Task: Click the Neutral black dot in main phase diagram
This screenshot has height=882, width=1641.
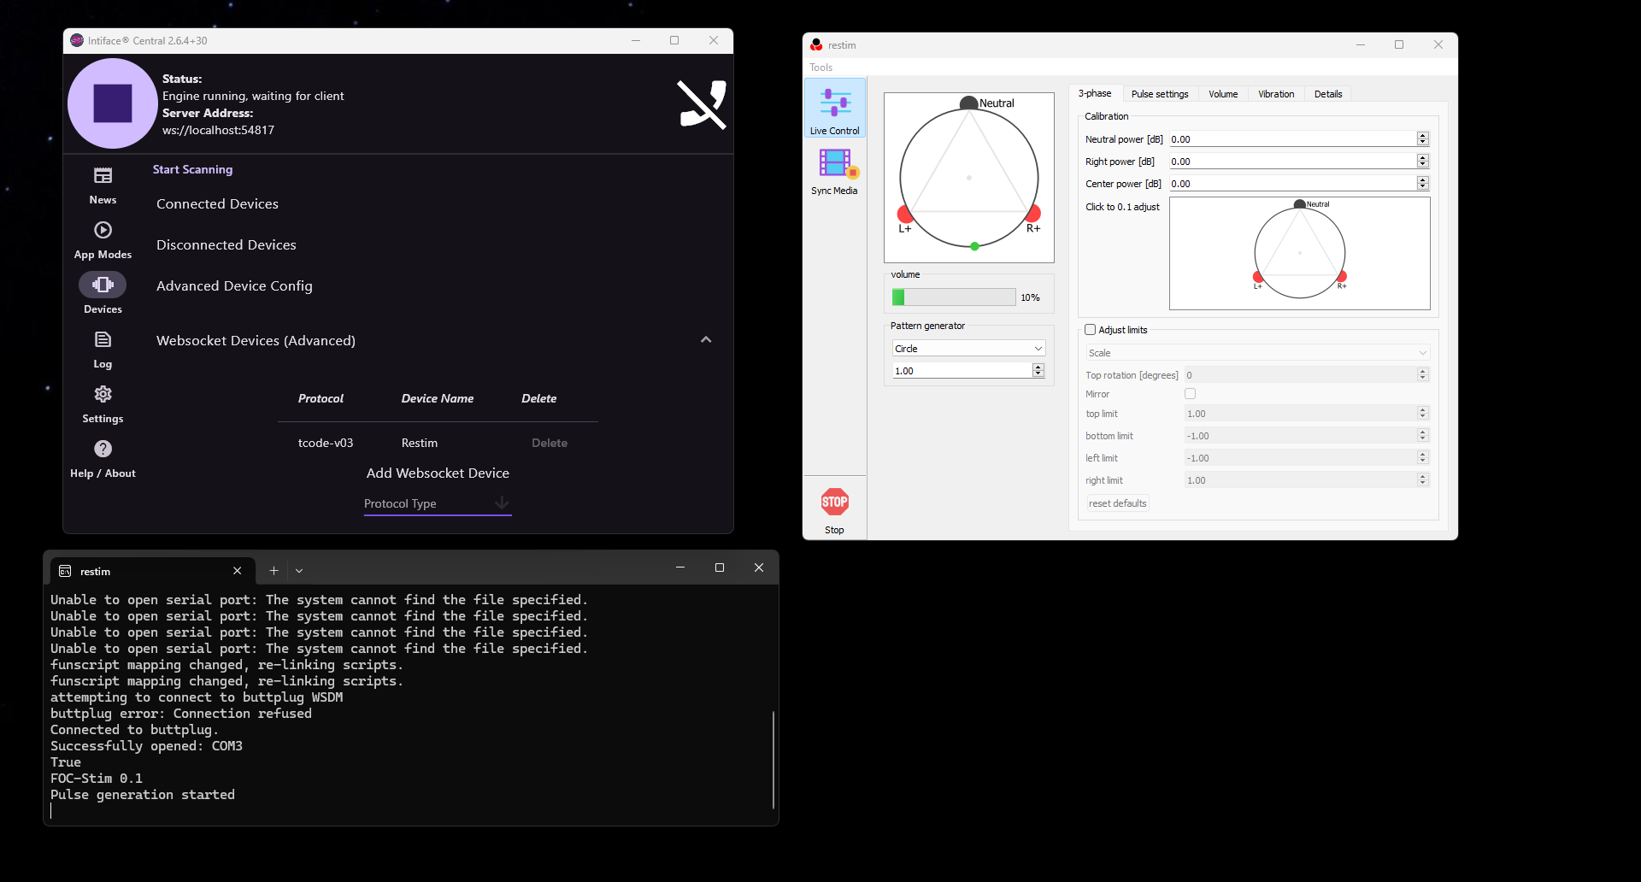Action: 968,103
